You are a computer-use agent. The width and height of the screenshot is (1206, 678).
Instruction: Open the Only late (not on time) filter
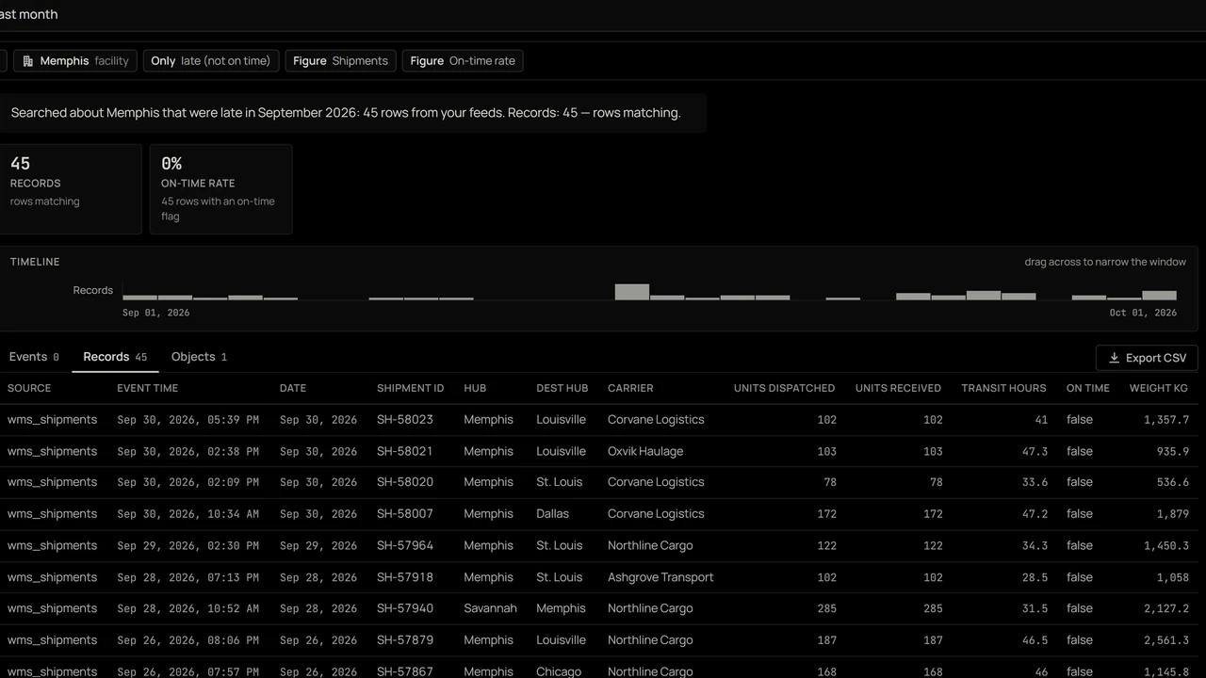(211, 61)
